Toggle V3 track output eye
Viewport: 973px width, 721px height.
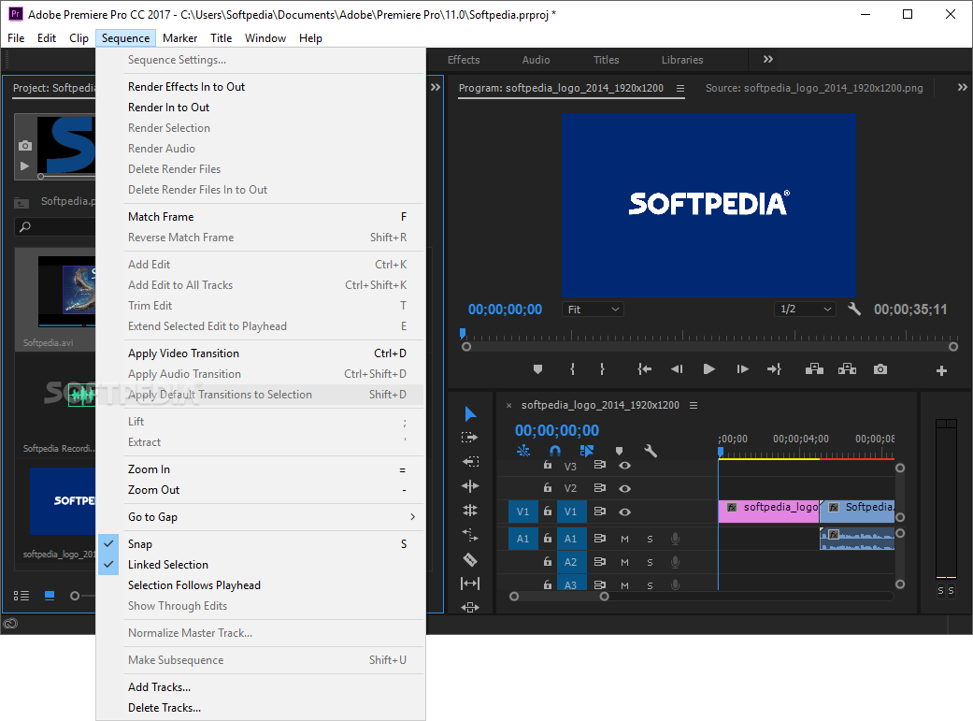tap(625, 465)
